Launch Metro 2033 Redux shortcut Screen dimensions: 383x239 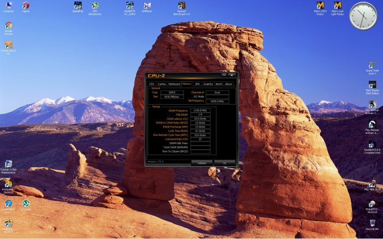[x=320, y=8]
